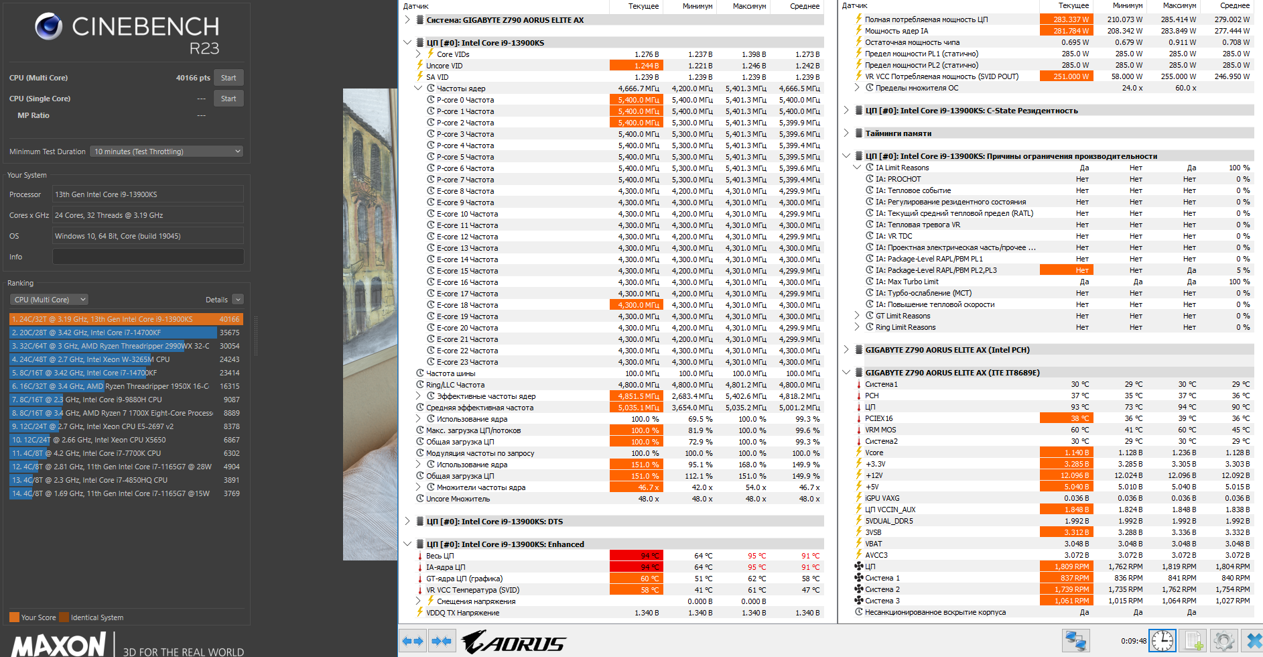Screen dimensions: 1263x657
Task: Click the lightning icon beside Uncore VID
Action: [x=420, y=66]
